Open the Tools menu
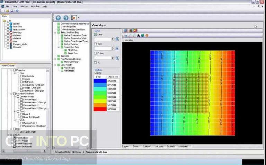This screenshot has height=165, width=266. click(x=15, y=7)
